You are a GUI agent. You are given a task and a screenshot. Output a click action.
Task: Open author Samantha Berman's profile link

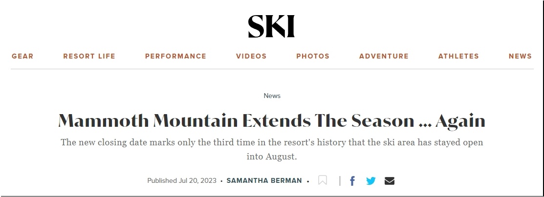264,181
